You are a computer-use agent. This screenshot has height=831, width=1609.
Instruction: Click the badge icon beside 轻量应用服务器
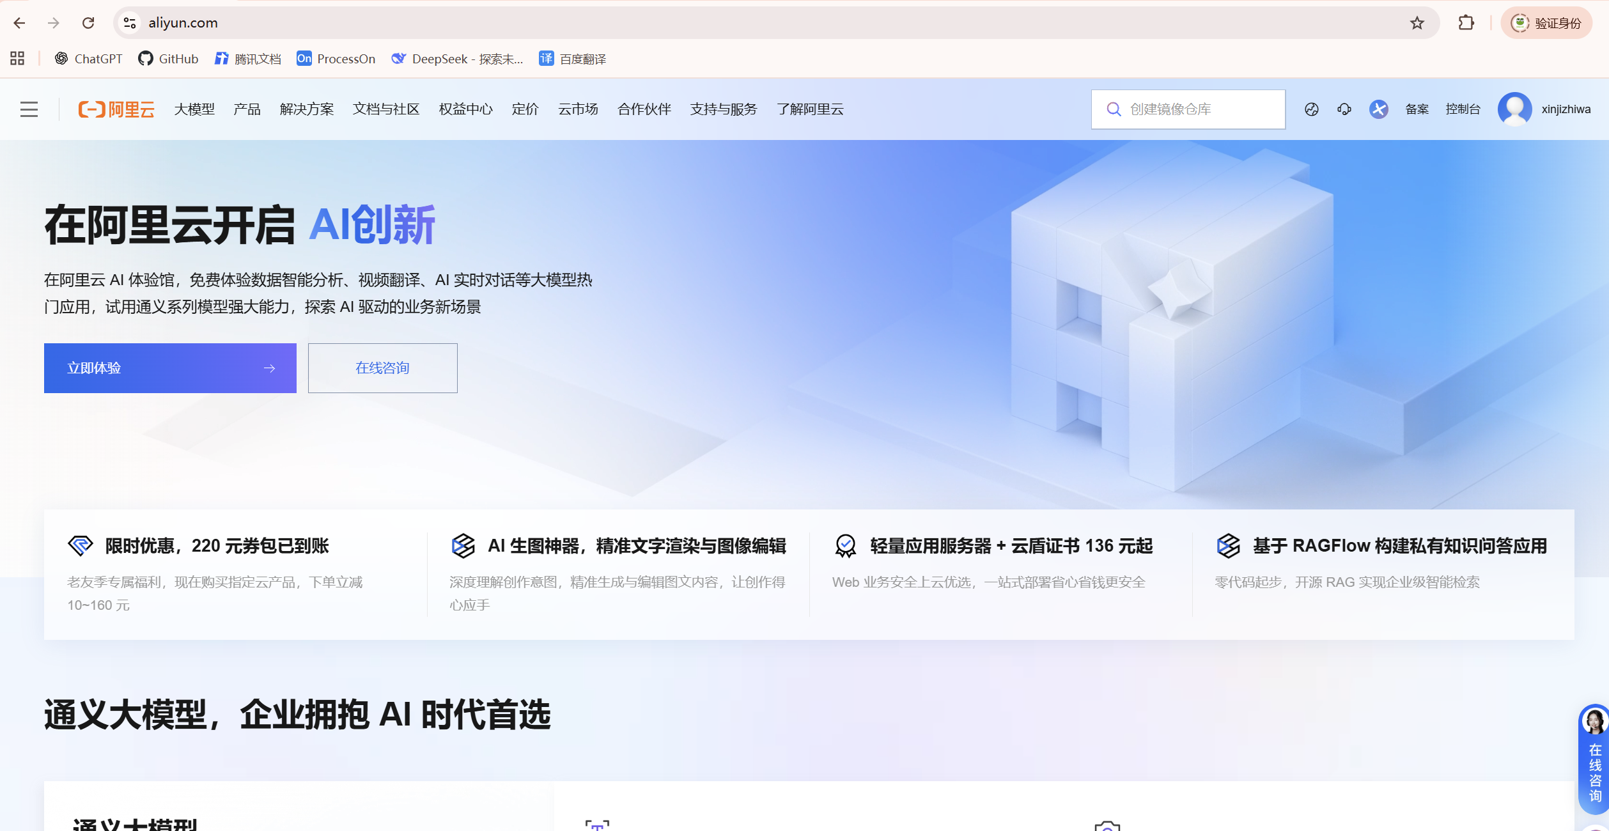(845, 546)
